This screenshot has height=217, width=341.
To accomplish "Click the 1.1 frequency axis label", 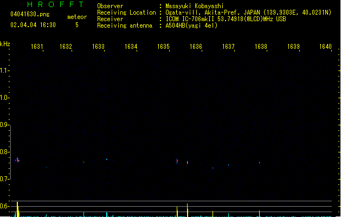I will (4, 71).
